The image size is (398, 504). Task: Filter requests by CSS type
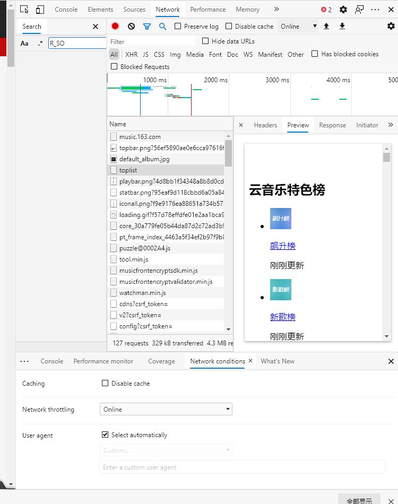[x=159, y=54]
